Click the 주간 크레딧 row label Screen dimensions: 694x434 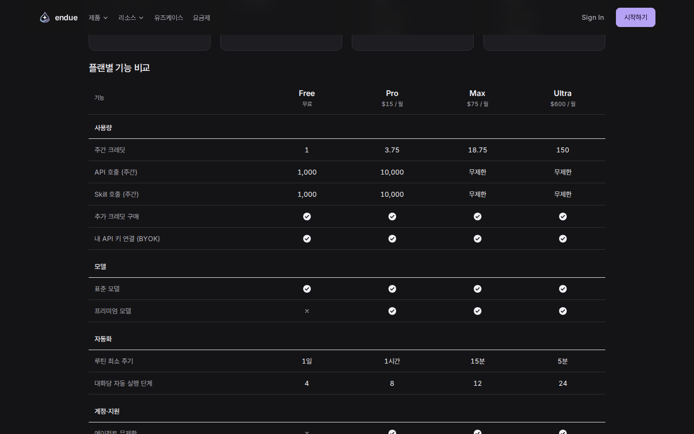click(x=110, y=150)
